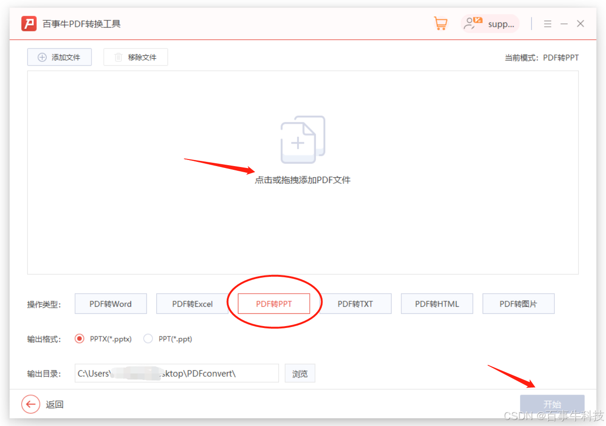
Task: Open the hamburger menu icon
Action: (x=548, y=24)
